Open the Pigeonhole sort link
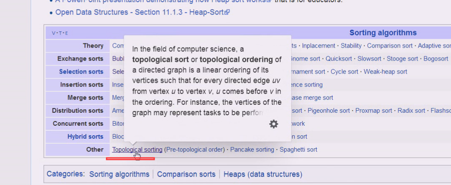Screen dimensions: 451x185 click(x=329, y=111)
